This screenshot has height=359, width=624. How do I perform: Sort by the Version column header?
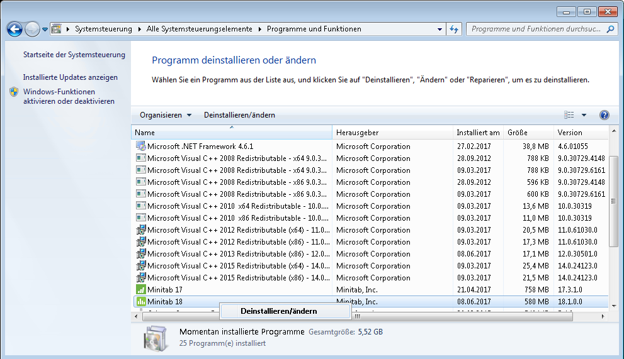tap(581, 133)
